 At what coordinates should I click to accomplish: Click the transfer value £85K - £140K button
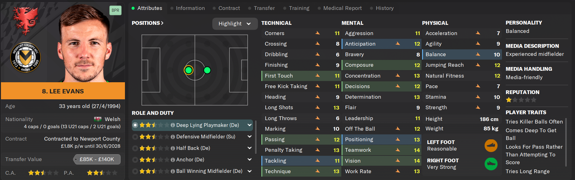point(97,159)
